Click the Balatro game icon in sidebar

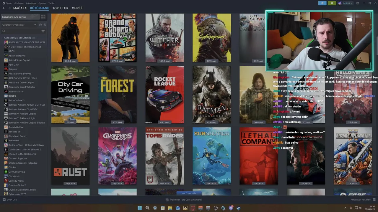(x=6, y=96)
